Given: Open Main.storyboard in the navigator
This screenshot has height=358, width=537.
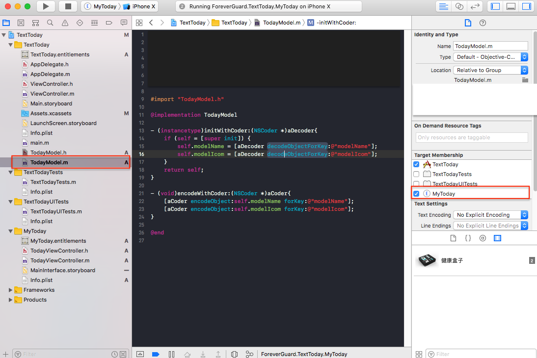Looking at the screenshot, I should coord(52,103).
